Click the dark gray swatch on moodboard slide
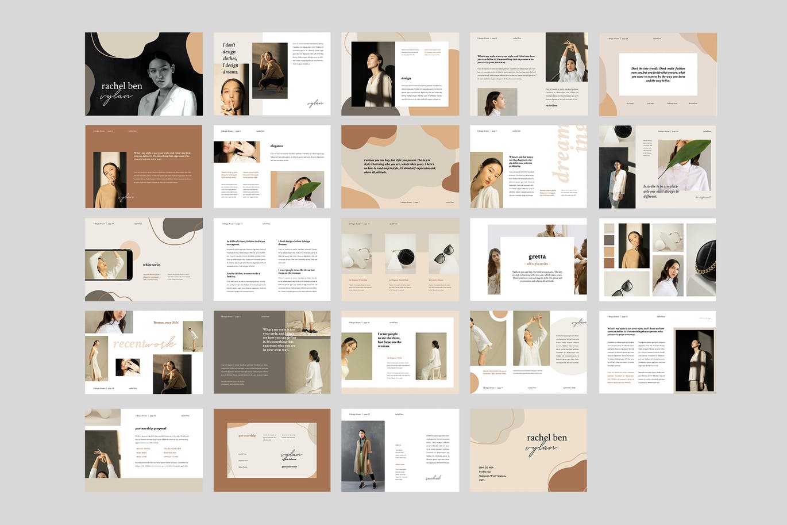787x525 pixels. [609, 240]
